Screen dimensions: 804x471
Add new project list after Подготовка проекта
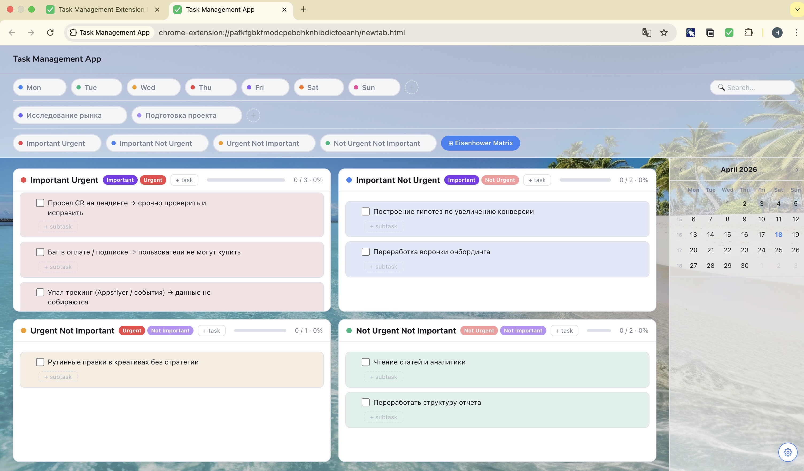pyautogui.click(x=253, y=115)
